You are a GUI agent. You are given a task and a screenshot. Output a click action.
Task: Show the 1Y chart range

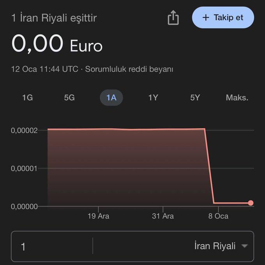153,97
